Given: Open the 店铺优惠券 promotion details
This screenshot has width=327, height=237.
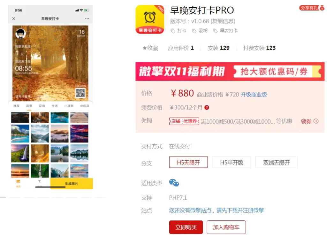Looking at the screenshot, I should click(184, 121).
